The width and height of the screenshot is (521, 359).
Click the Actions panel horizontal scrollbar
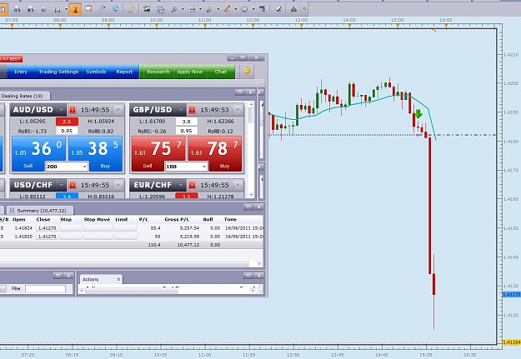[x=168, y=290]
